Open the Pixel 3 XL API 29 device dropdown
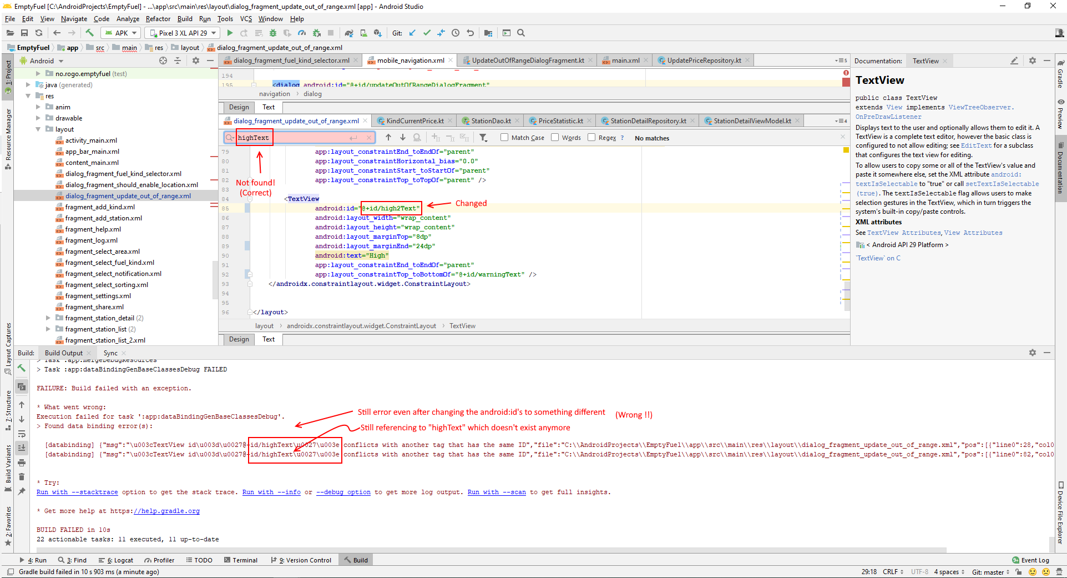This screenshot has width=1067, height=578. pyautogui.click(x=183, y=33)
